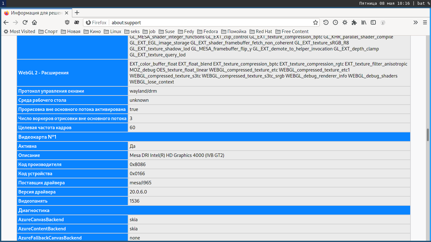The height and width of the screenshot is (242, 431).
Task: Reload the about:support page
Action: [x=25, y=22]
